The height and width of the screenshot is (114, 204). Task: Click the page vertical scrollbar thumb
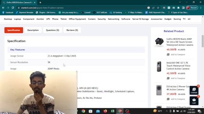coord(203,41)
